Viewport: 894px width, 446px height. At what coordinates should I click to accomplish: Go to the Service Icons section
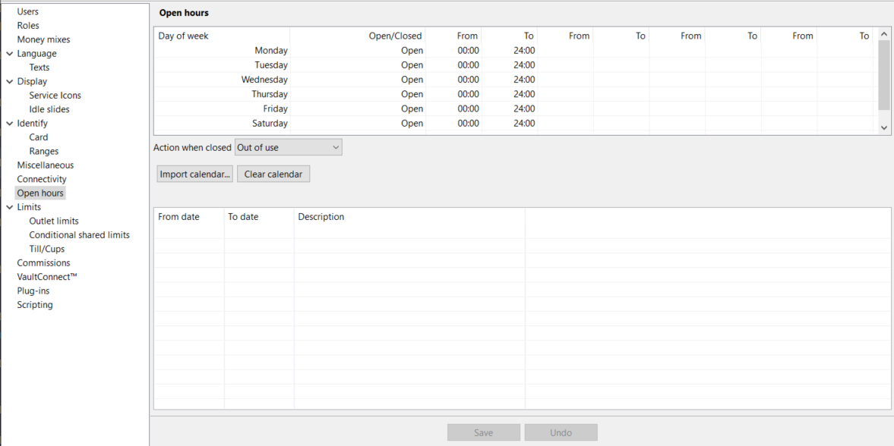(x=55, y=95)
